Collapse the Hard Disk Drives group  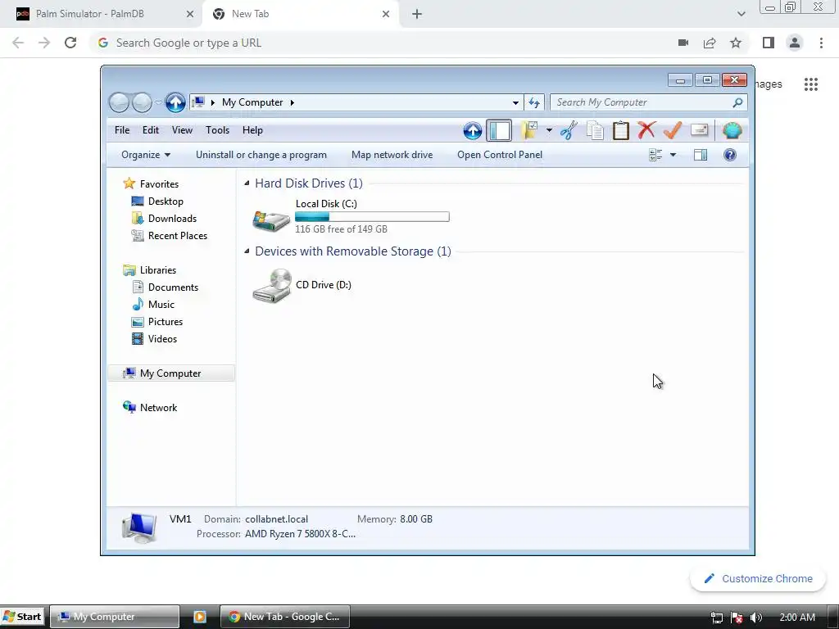[x=247, y=183]
